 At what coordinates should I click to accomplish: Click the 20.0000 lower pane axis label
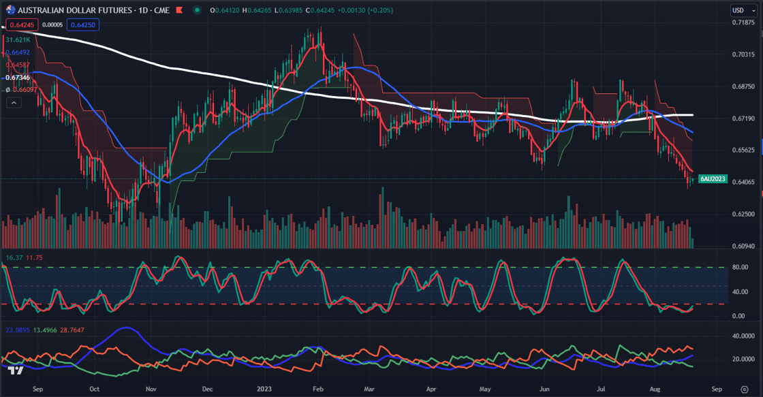tap(743, 359)
